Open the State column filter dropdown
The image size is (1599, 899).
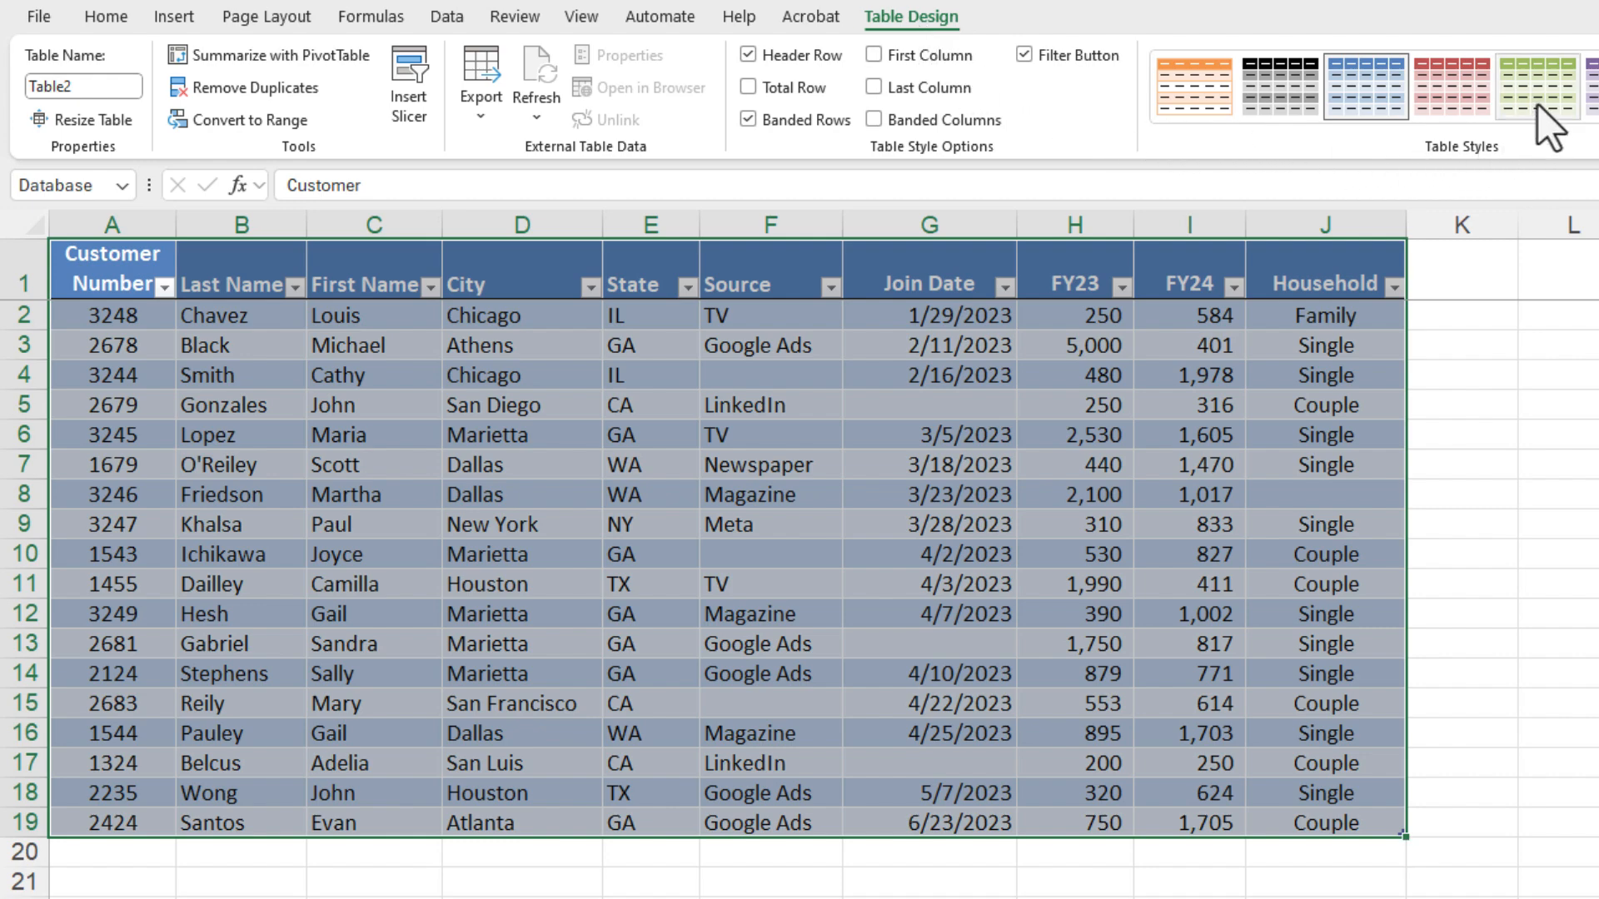pyautogui.click(x=687, y=287)
